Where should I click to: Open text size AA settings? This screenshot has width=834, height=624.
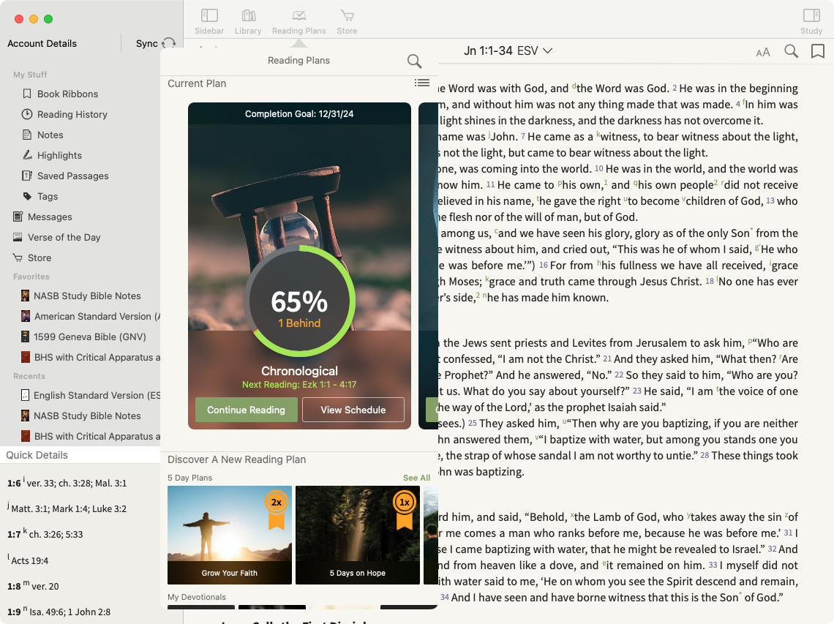763,52
